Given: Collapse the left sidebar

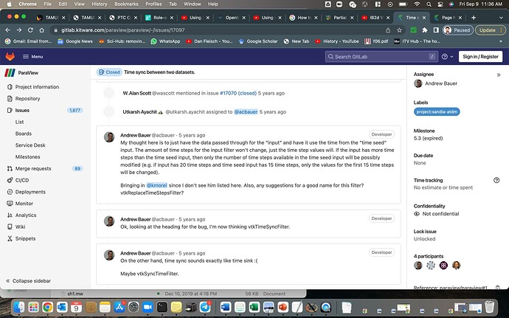Looking at the screenshot, I should point(29,281).
